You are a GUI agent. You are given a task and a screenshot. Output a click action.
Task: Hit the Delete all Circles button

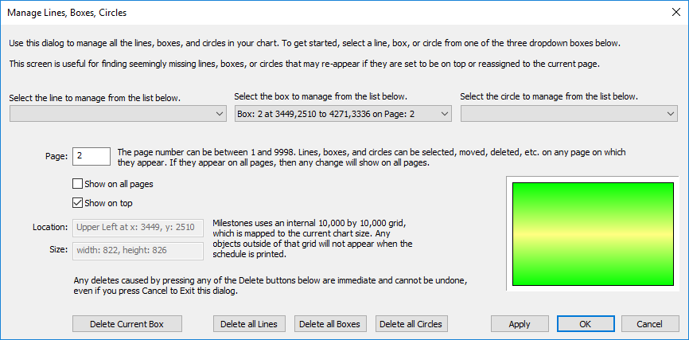click(411, 324)
